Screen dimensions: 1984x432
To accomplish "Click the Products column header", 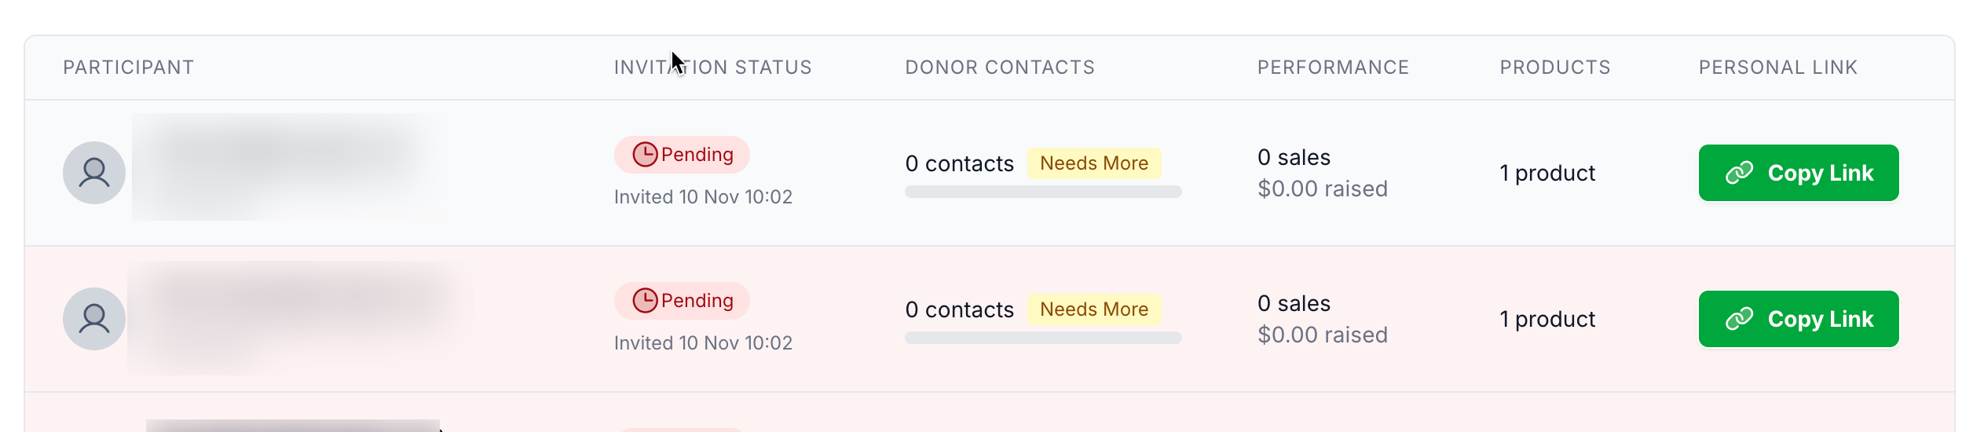I will (x=1555, y=68).
